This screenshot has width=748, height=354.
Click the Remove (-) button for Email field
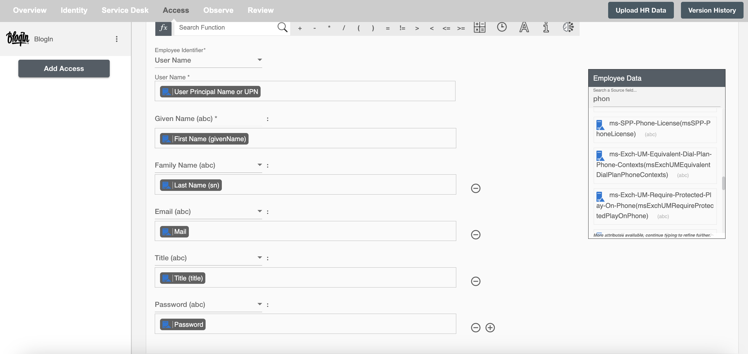click(x=476, y=235)
